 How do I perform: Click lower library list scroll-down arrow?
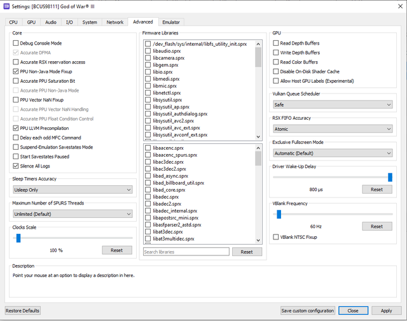258,240
